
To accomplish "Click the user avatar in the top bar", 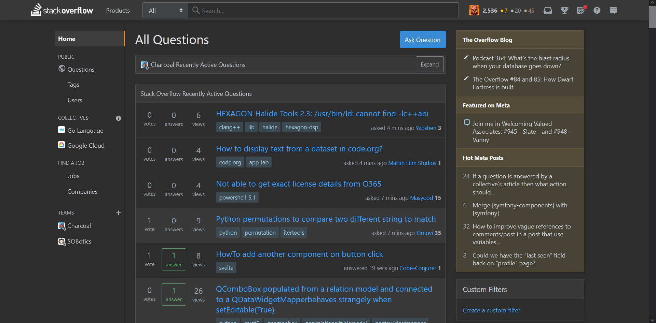I will click(x=474, y=10).
